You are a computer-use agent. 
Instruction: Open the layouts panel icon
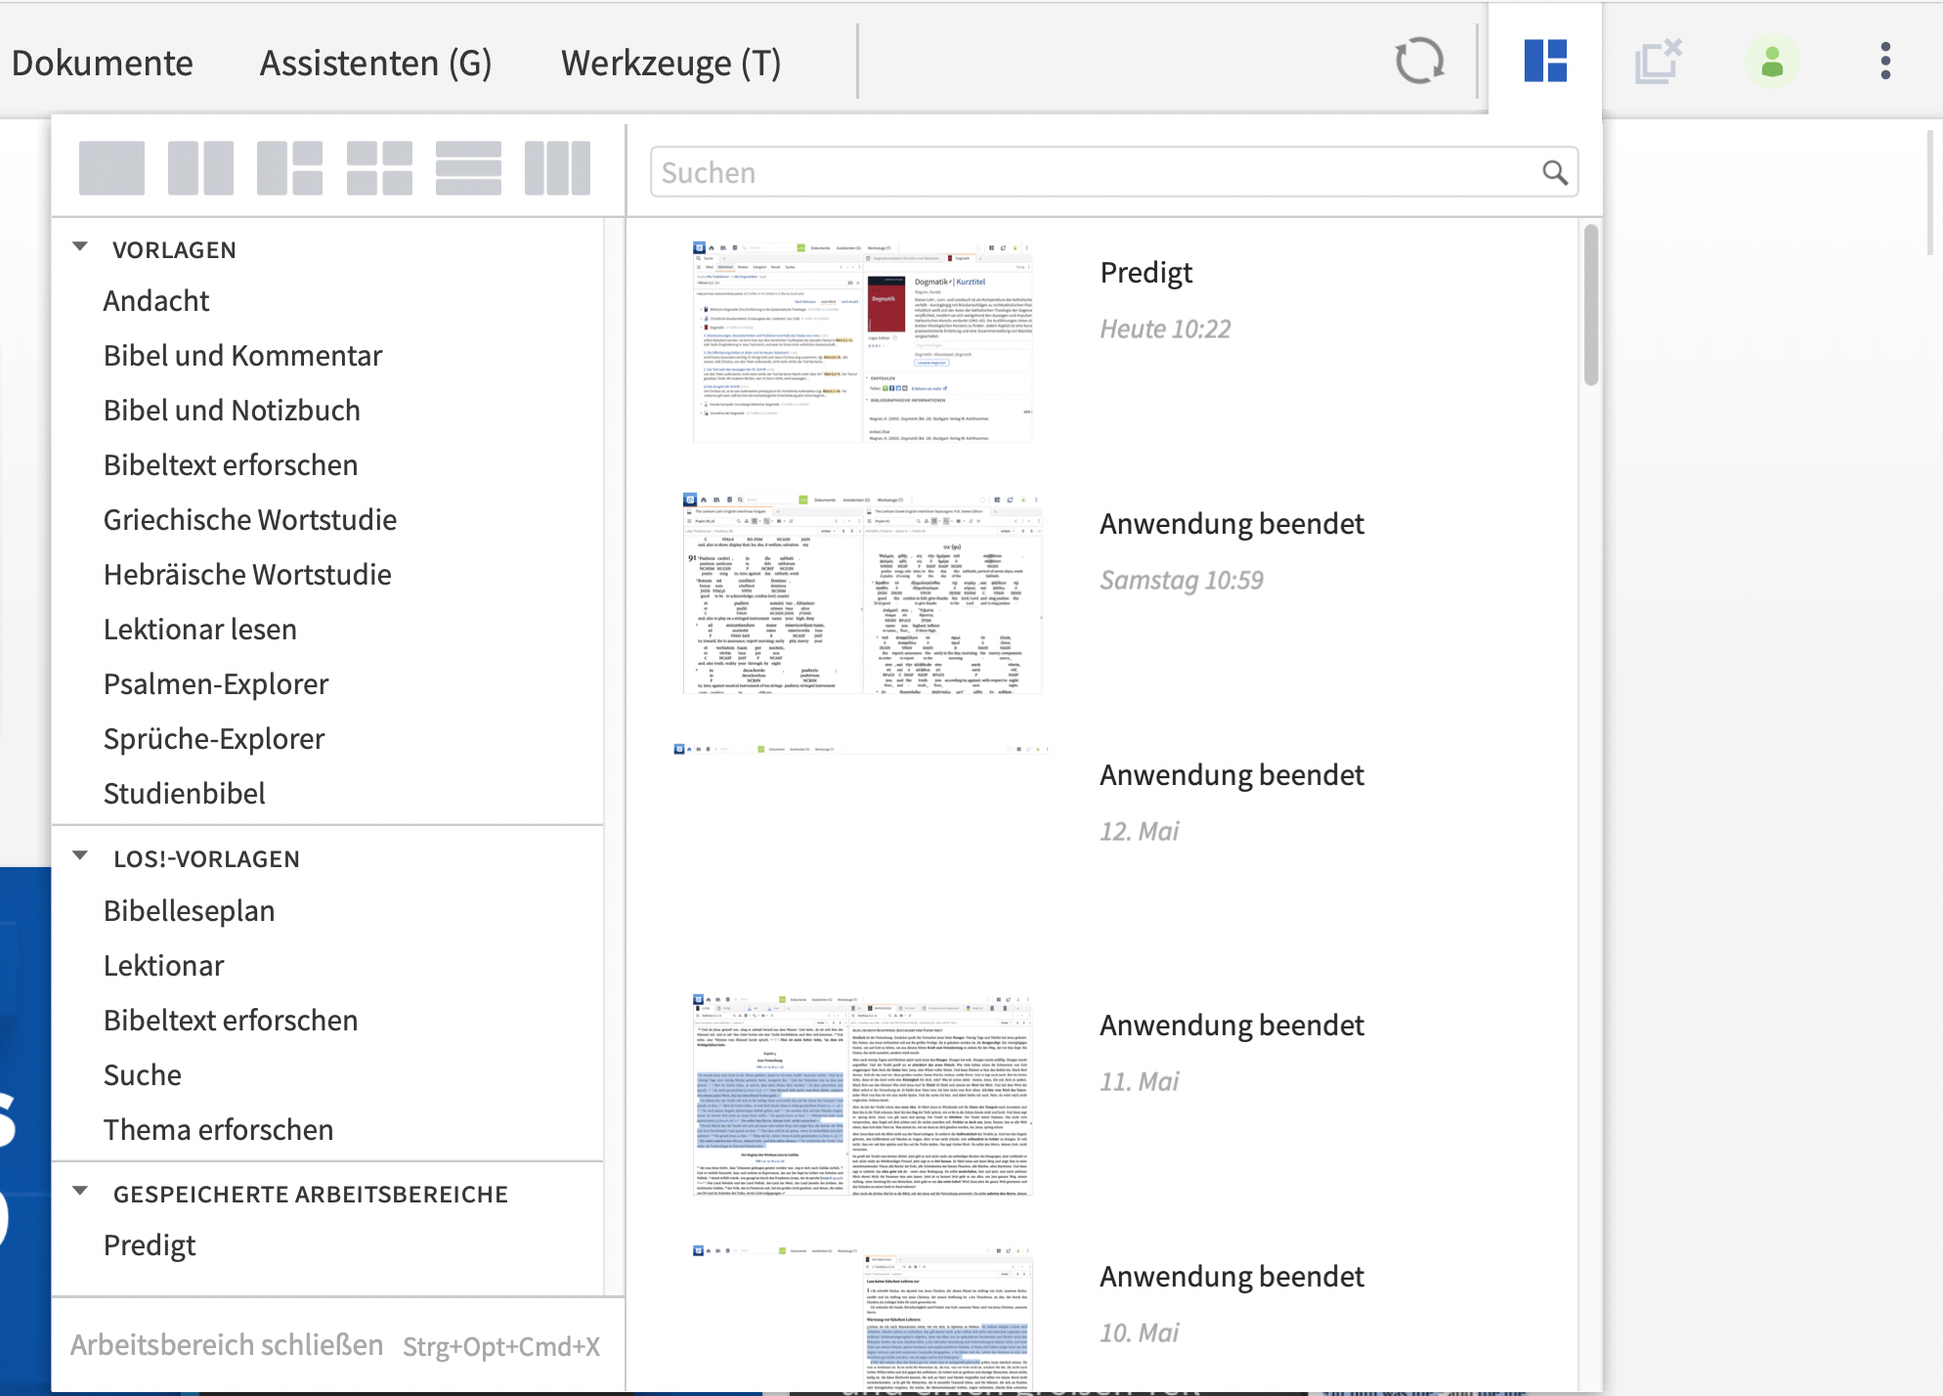[x=1545, y=61]
